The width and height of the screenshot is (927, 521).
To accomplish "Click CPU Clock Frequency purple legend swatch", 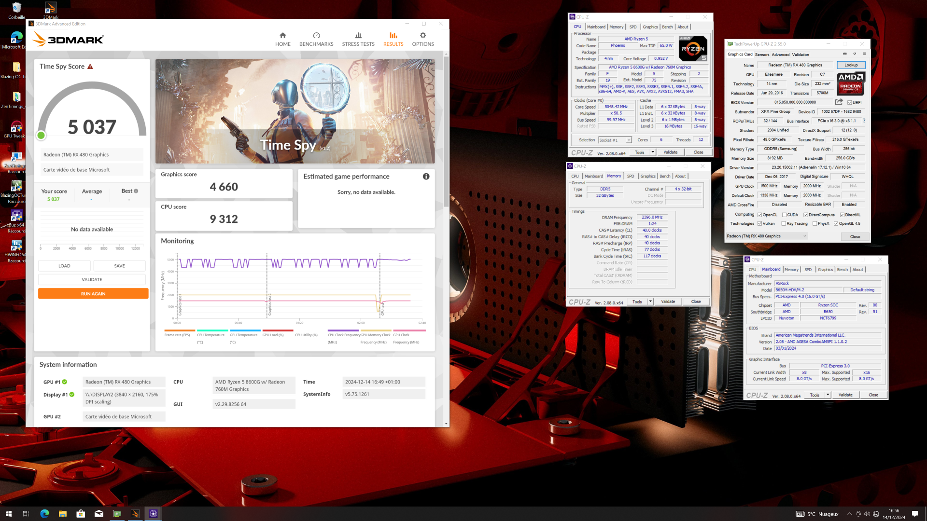I will (x=343, y=330).
